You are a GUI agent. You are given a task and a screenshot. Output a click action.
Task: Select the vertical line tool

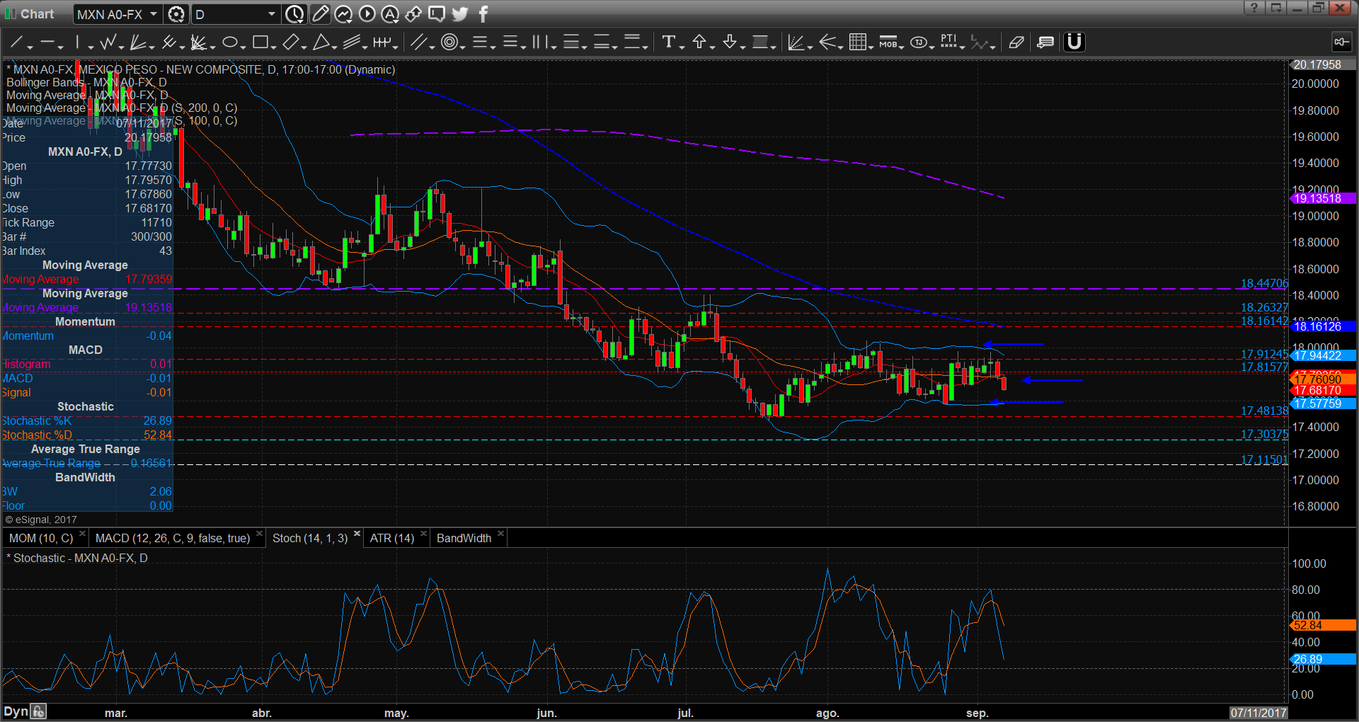78,42
